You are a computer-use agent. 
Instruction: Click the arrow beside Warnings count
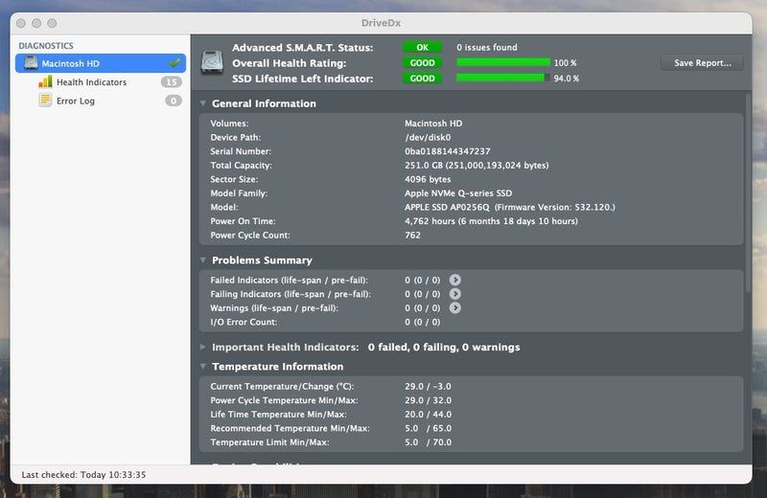[454, 307]
